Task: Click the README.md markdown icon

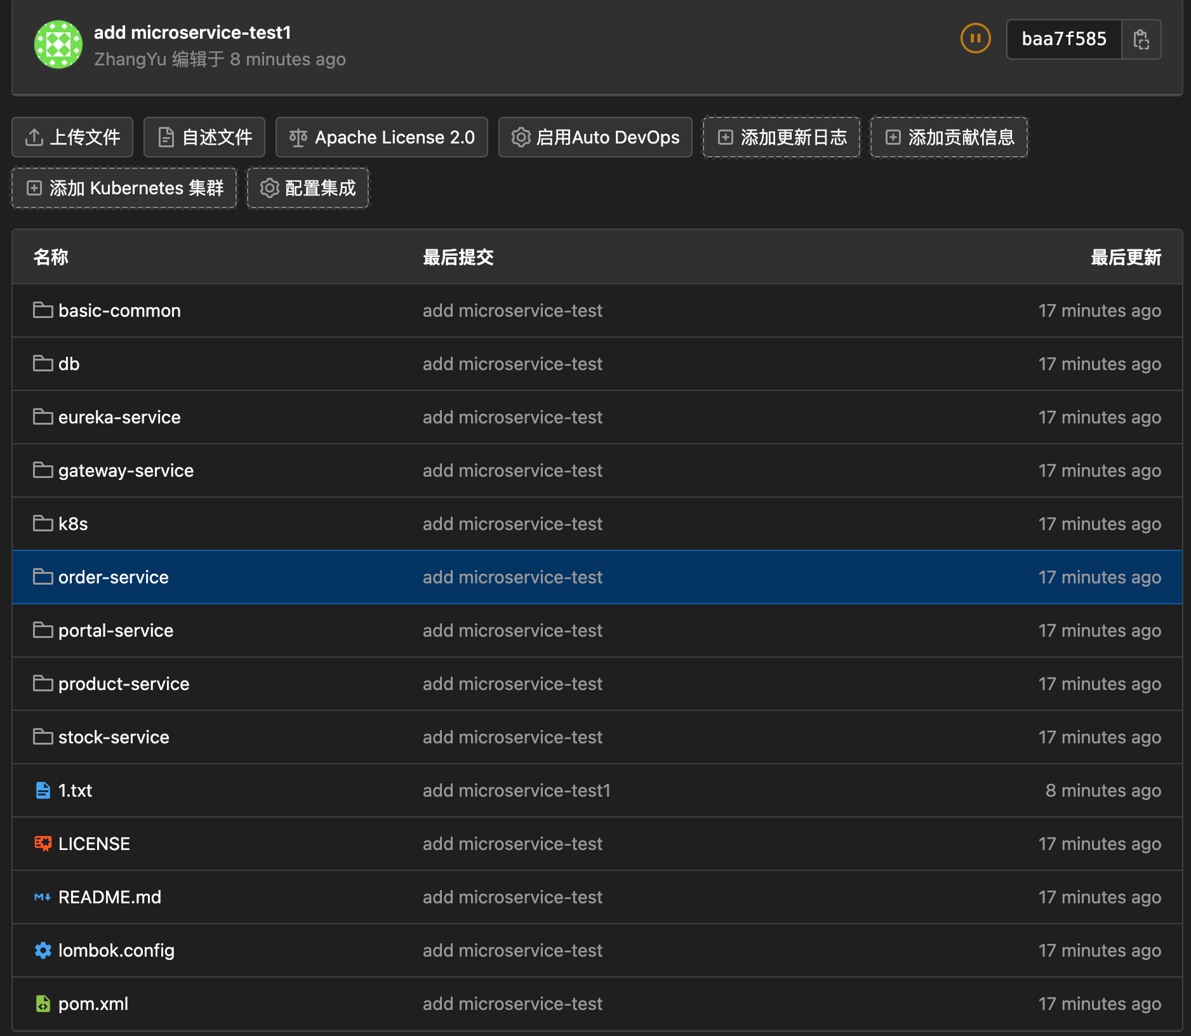Action: pos(43,897)
